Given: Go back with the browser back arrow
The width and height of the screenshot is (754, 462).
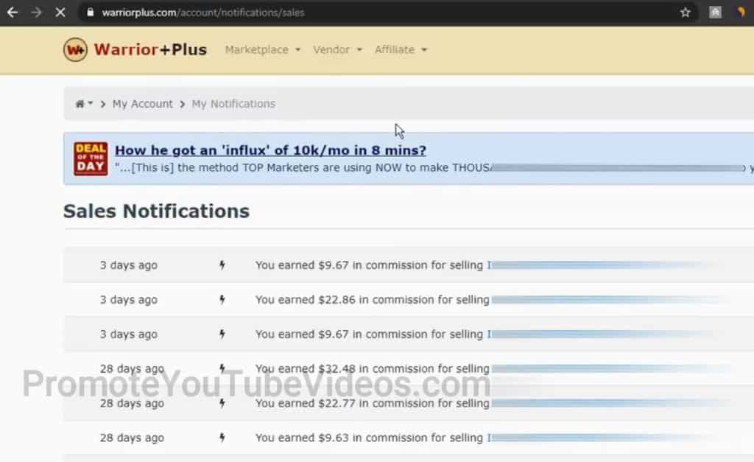Looking at the screenshot, I should (x=13, y=13).
